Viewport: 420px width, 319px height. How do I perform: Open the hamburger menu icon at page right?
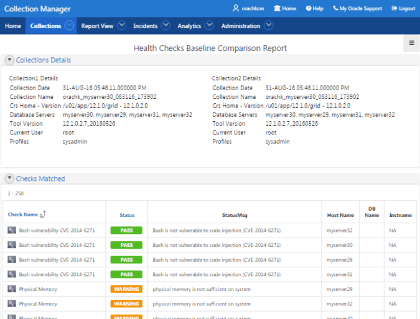click(412, 42)
